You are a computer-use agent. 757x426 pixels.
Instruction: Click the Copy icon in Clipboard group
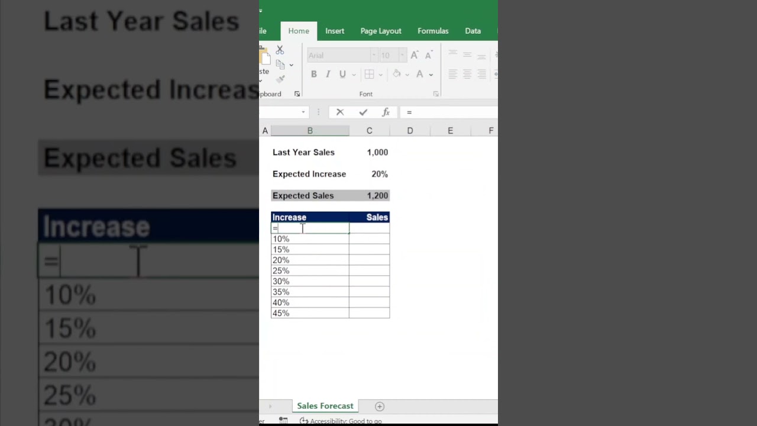[x=280, y=64]
